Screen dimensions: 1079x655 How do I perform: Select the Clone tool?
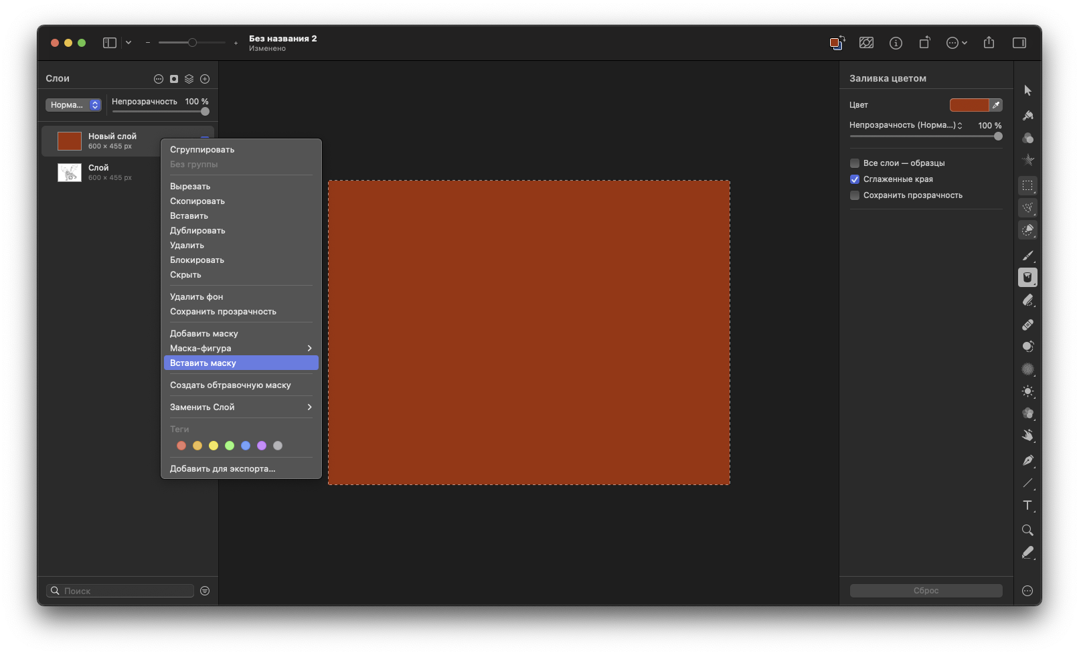click(1027, 347)
